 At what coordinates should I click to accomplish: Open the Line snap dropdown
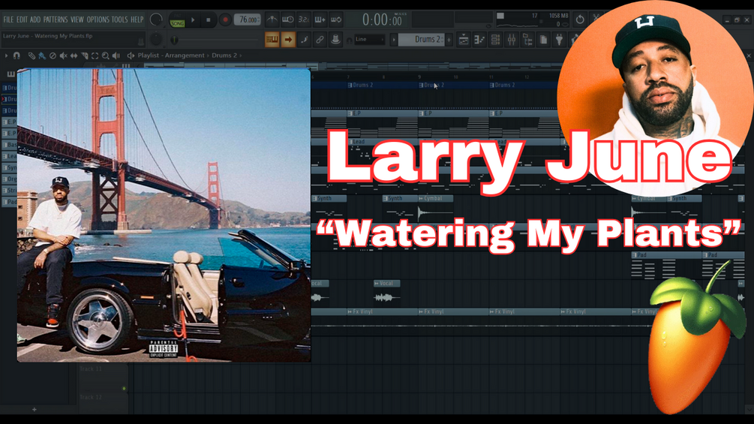369,40
